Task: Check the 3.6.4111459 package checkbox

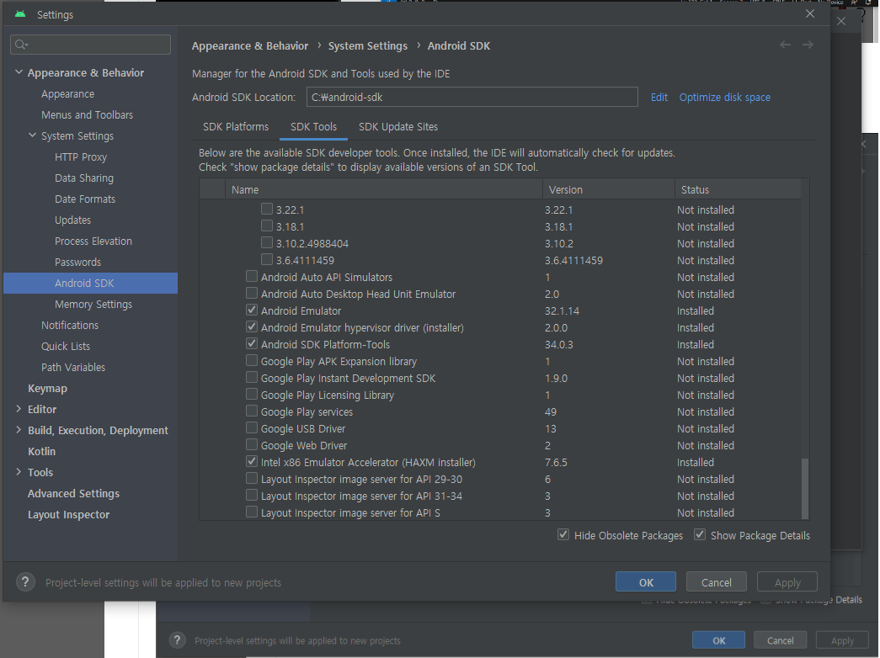Action: tap(267, 260)
